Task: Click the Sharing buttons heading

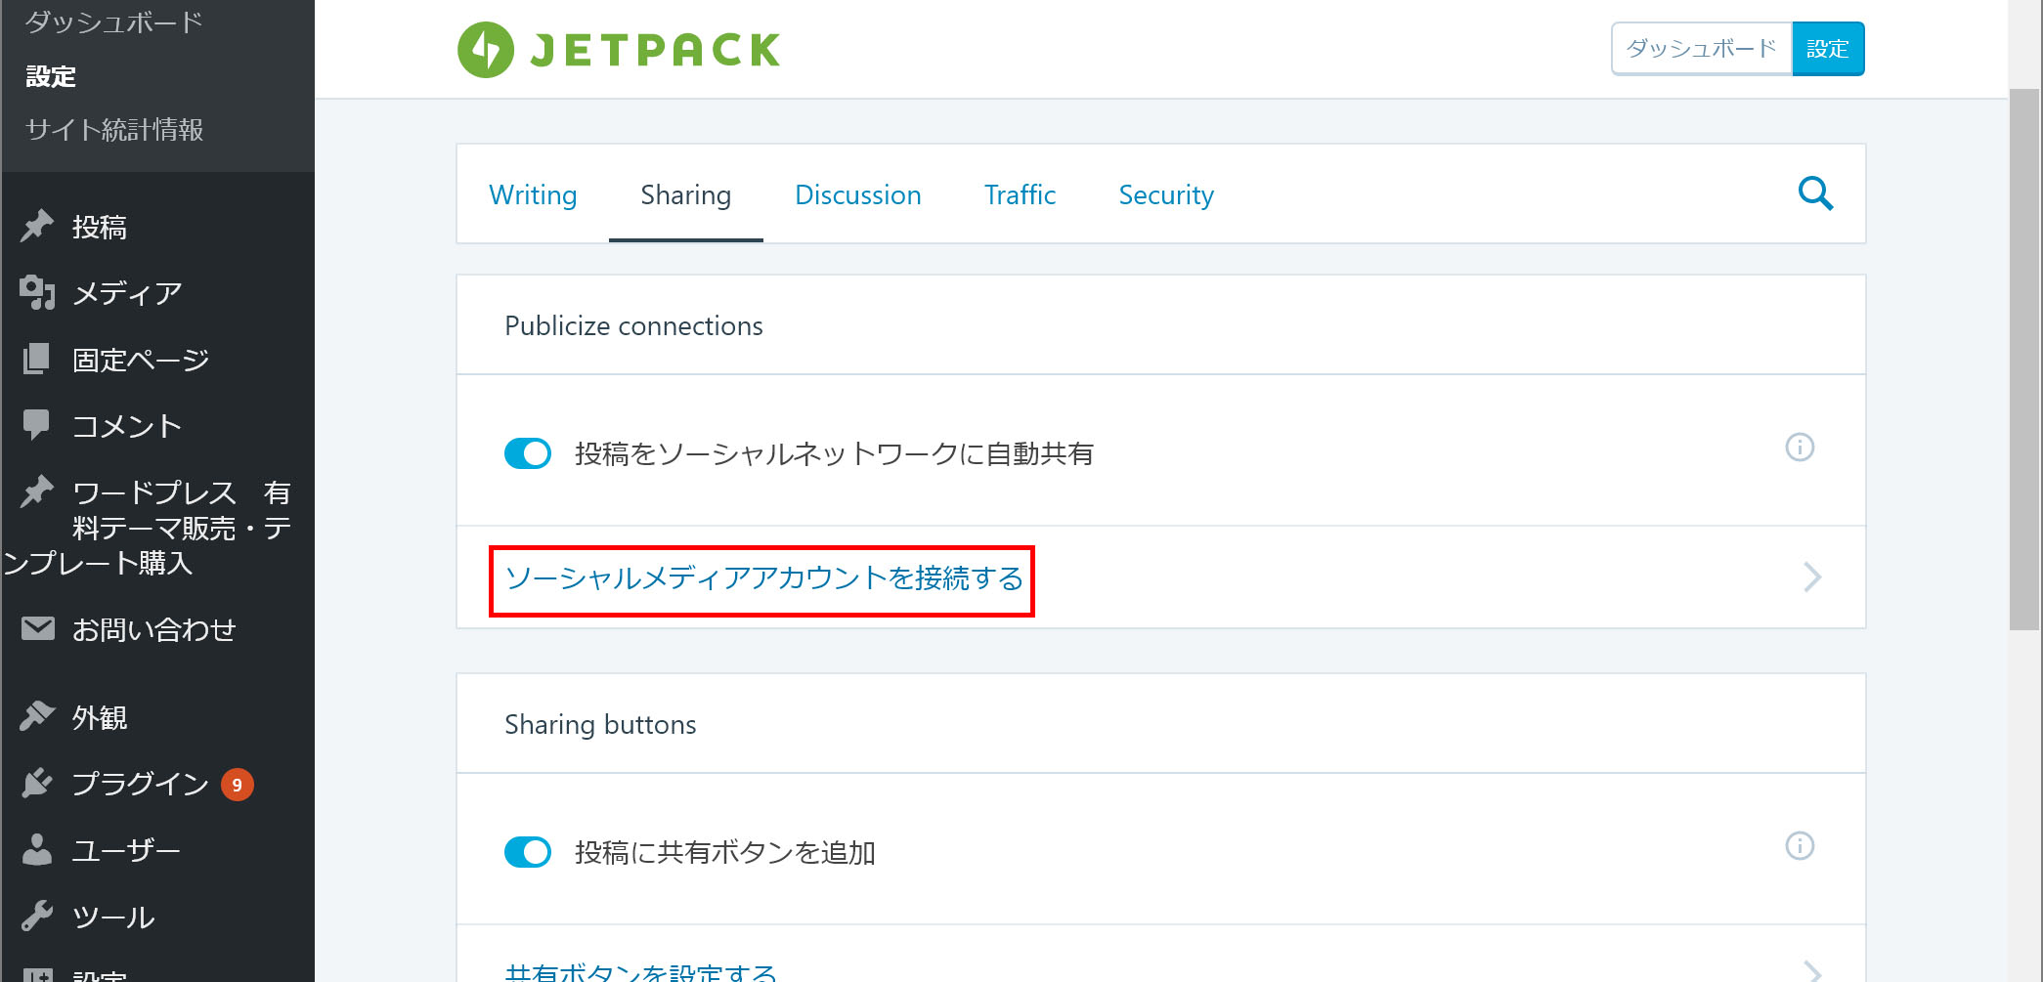Action: click(x=600, y=724)
